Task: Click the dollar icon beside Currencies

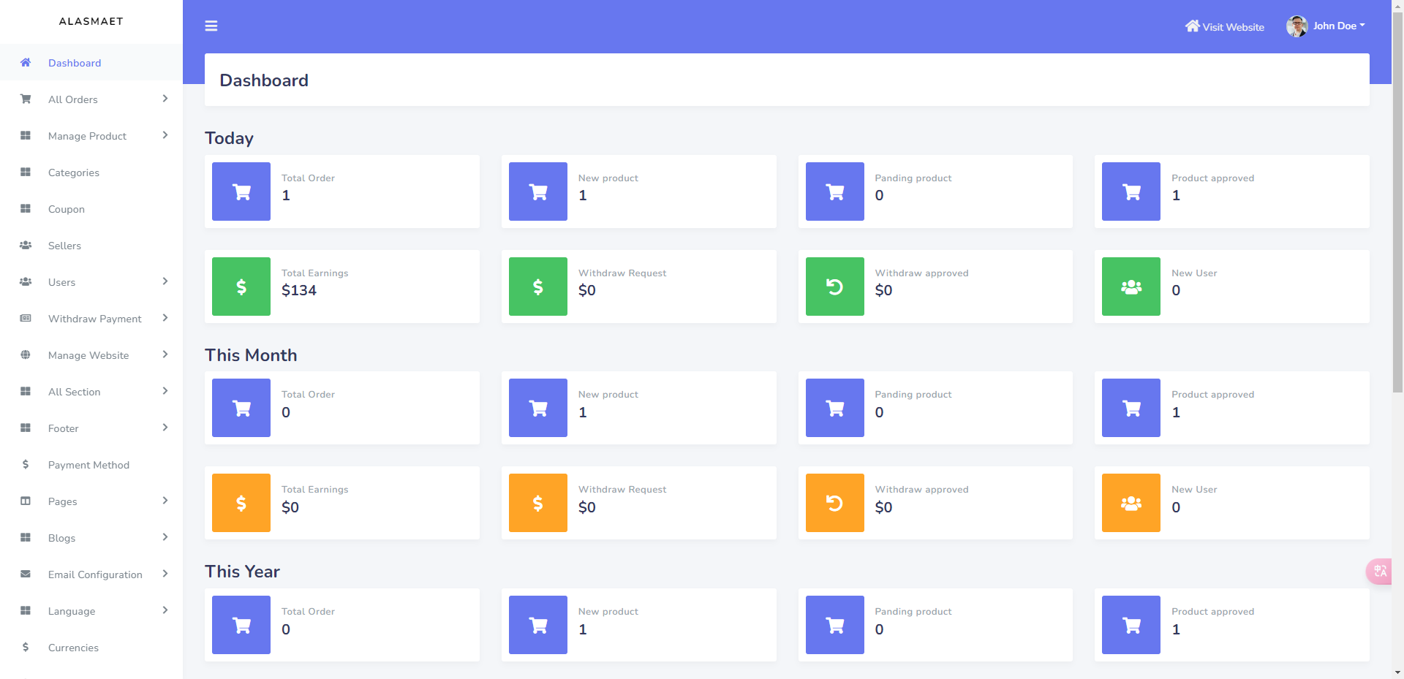Action: click(x=26, y=648)
